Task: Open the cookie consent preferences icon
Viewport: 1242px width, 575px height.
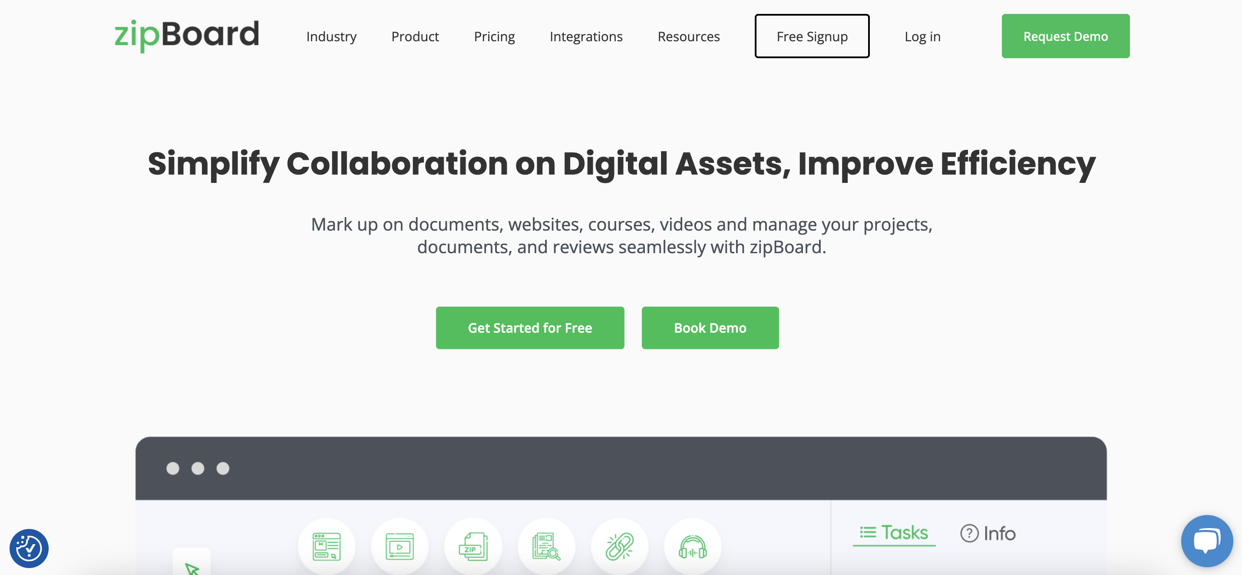Action: pos(29,548)
